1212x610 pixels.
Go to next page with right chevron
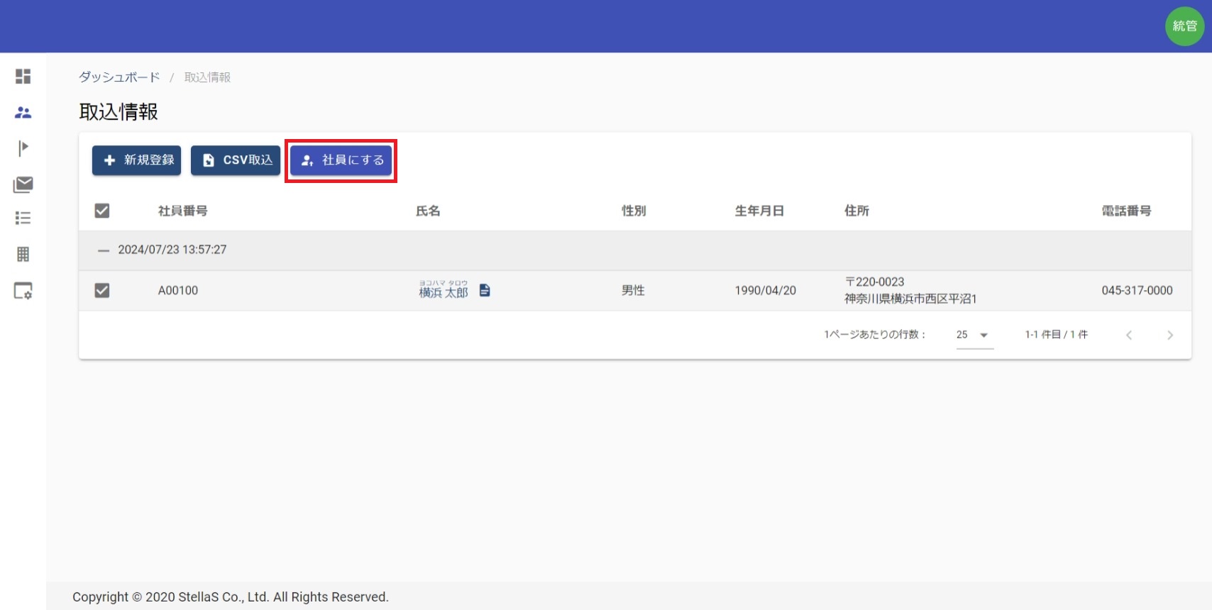pyautogui.click(x=1169, y=335)
